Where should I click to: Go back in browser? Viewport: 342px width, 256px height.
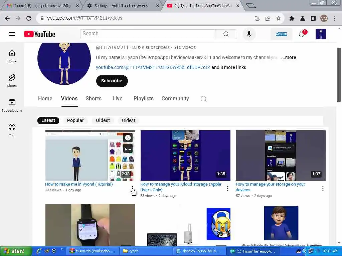pos(7,18)
